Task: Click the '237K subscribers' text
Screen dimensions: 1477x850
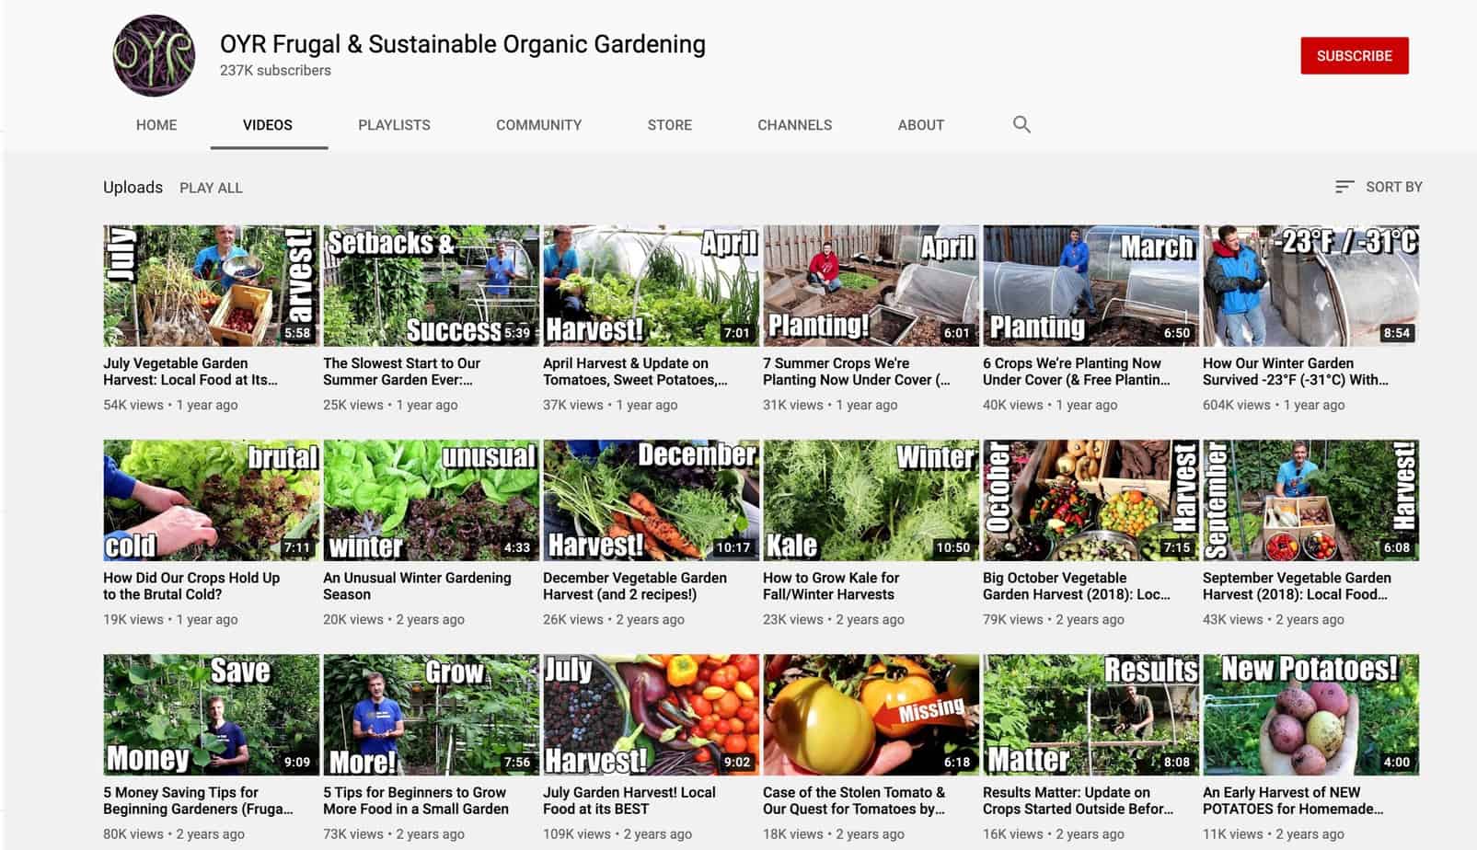Action: [x=275, y=71]
